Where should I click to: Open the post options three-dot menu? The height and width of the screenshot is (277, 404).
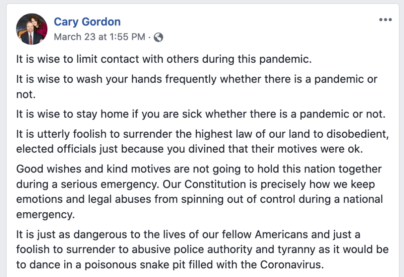(385, 20)
